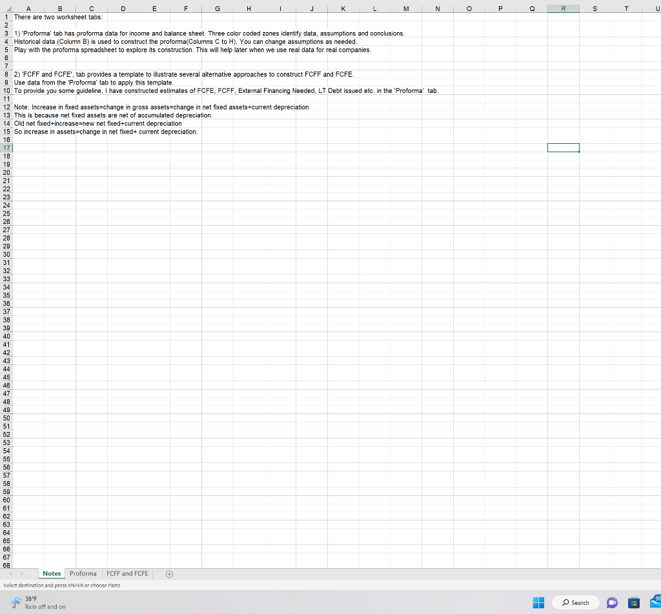Select row 12 header
This screenshot has width=661, height=614.
pyautogui.click(x=6, y=107)
